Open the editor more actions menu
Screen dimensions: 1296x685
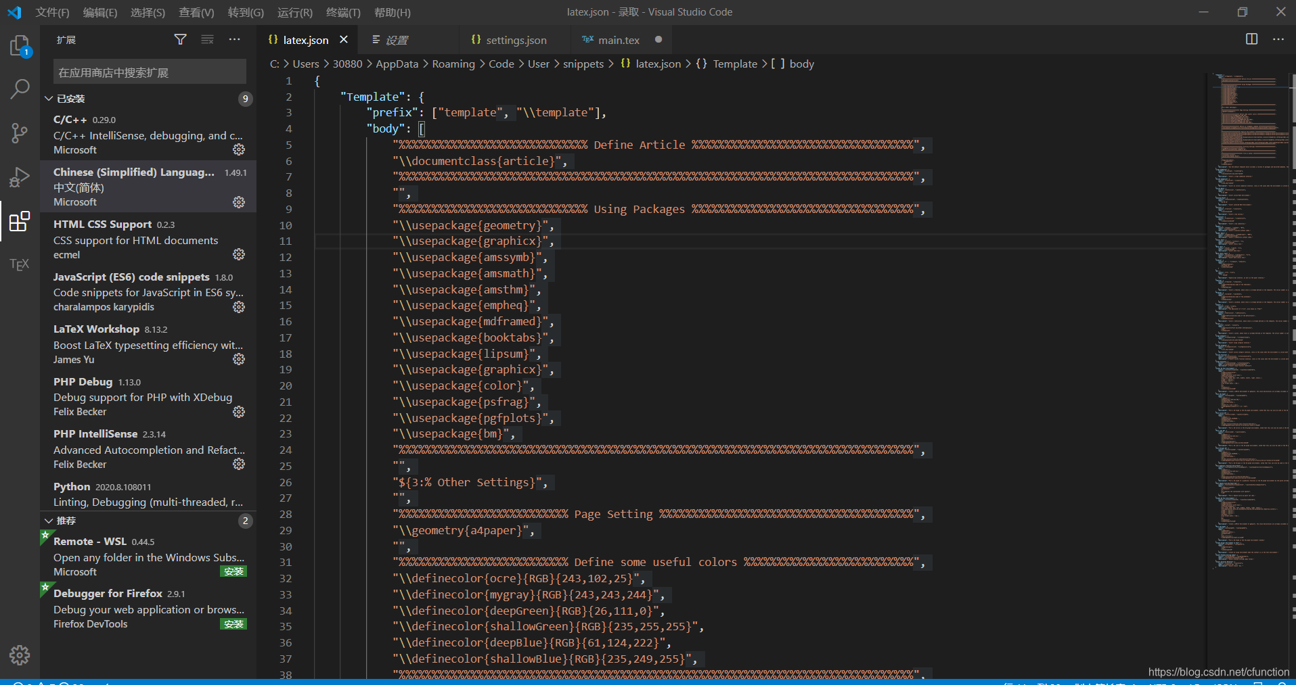coord(1278,39)
